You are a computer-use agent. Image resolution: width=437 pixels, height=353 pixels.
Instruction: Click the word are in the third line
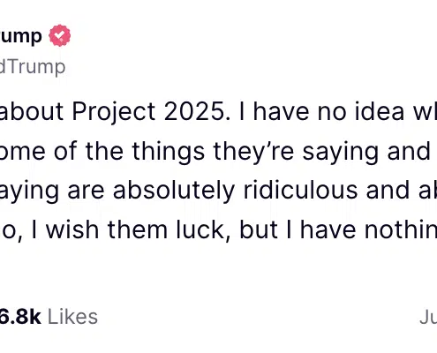point(86,191)
